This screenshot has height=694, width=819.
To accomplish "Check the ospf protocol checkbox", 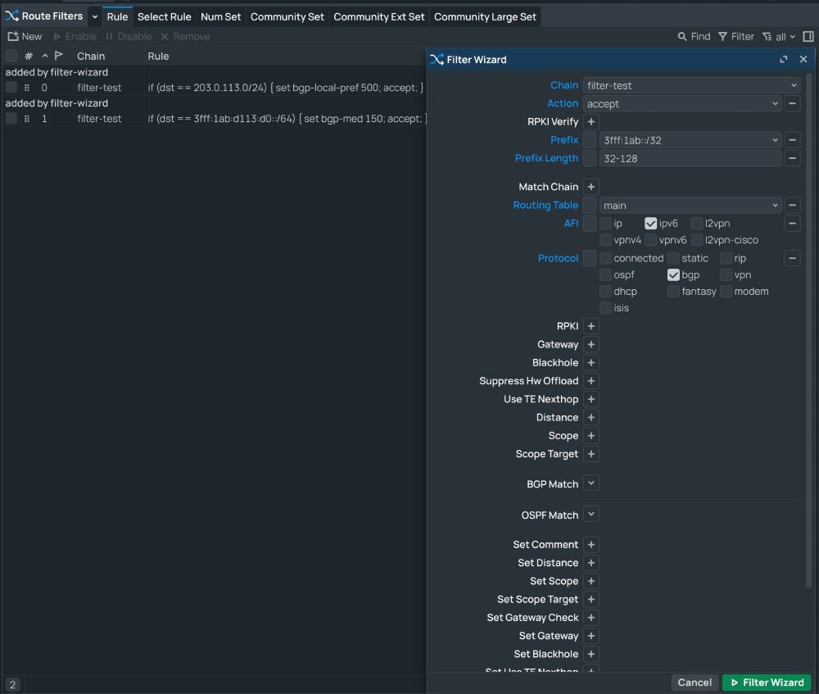I will point(605,274).
